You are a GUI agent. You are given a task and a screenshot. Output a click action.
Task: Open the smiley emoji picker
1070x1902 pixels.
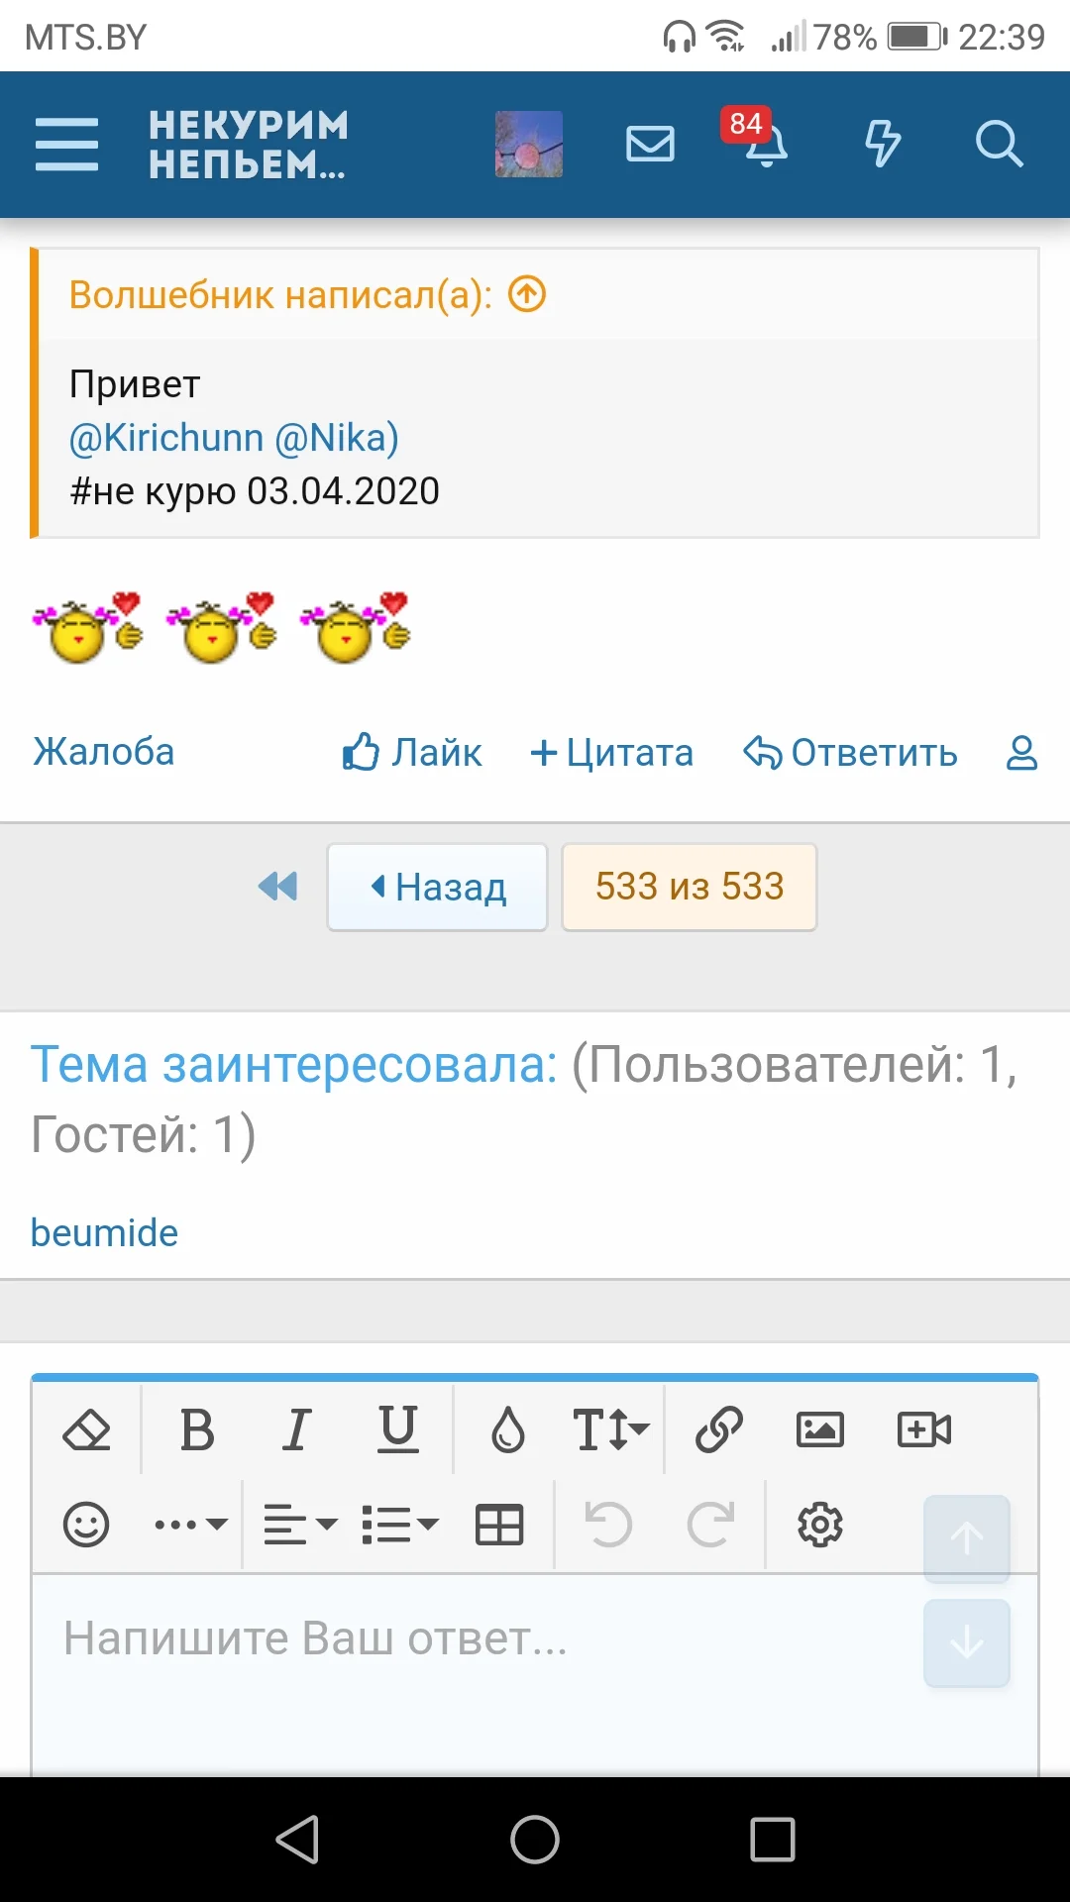pyautogui.click(x=87, y=1525)
